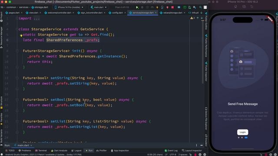Open the Layout Inspector tool window
Image resolution: width=278 pixels, height=156 pixels.
pyautogui.click(x=192, y=150)
